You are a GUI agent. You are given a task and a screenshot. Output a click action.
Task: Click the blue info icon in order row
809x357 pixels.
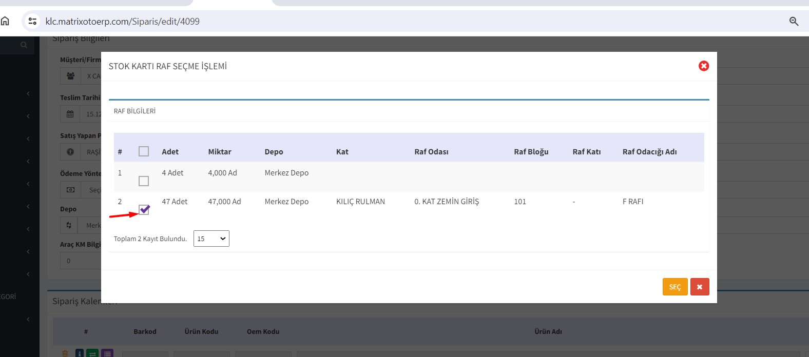(x=80, y=353)
